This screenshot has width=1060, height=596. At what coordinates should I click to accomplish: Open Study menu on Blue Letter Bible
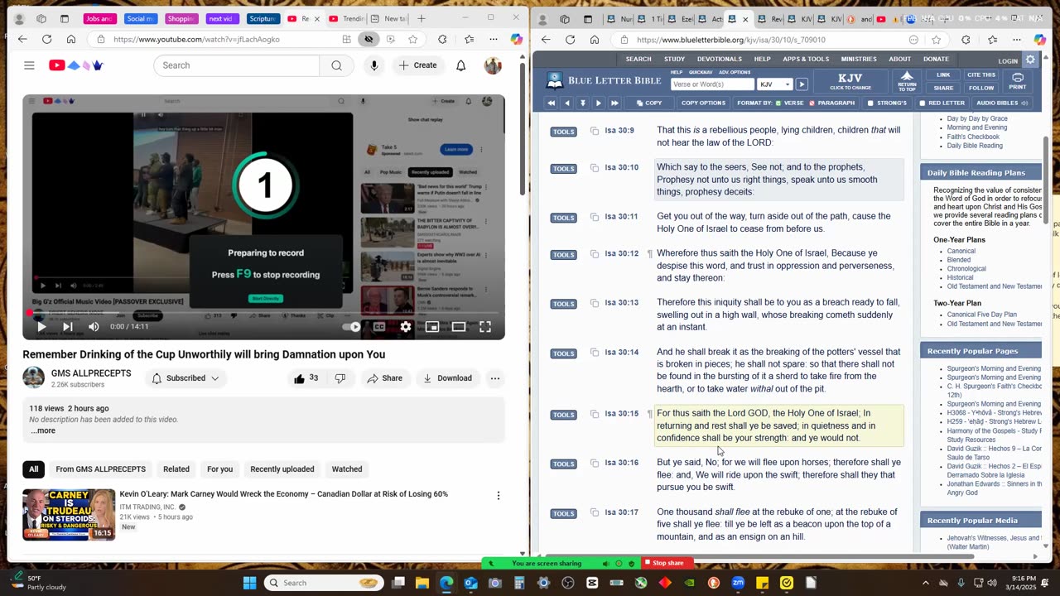coord(674,60)
